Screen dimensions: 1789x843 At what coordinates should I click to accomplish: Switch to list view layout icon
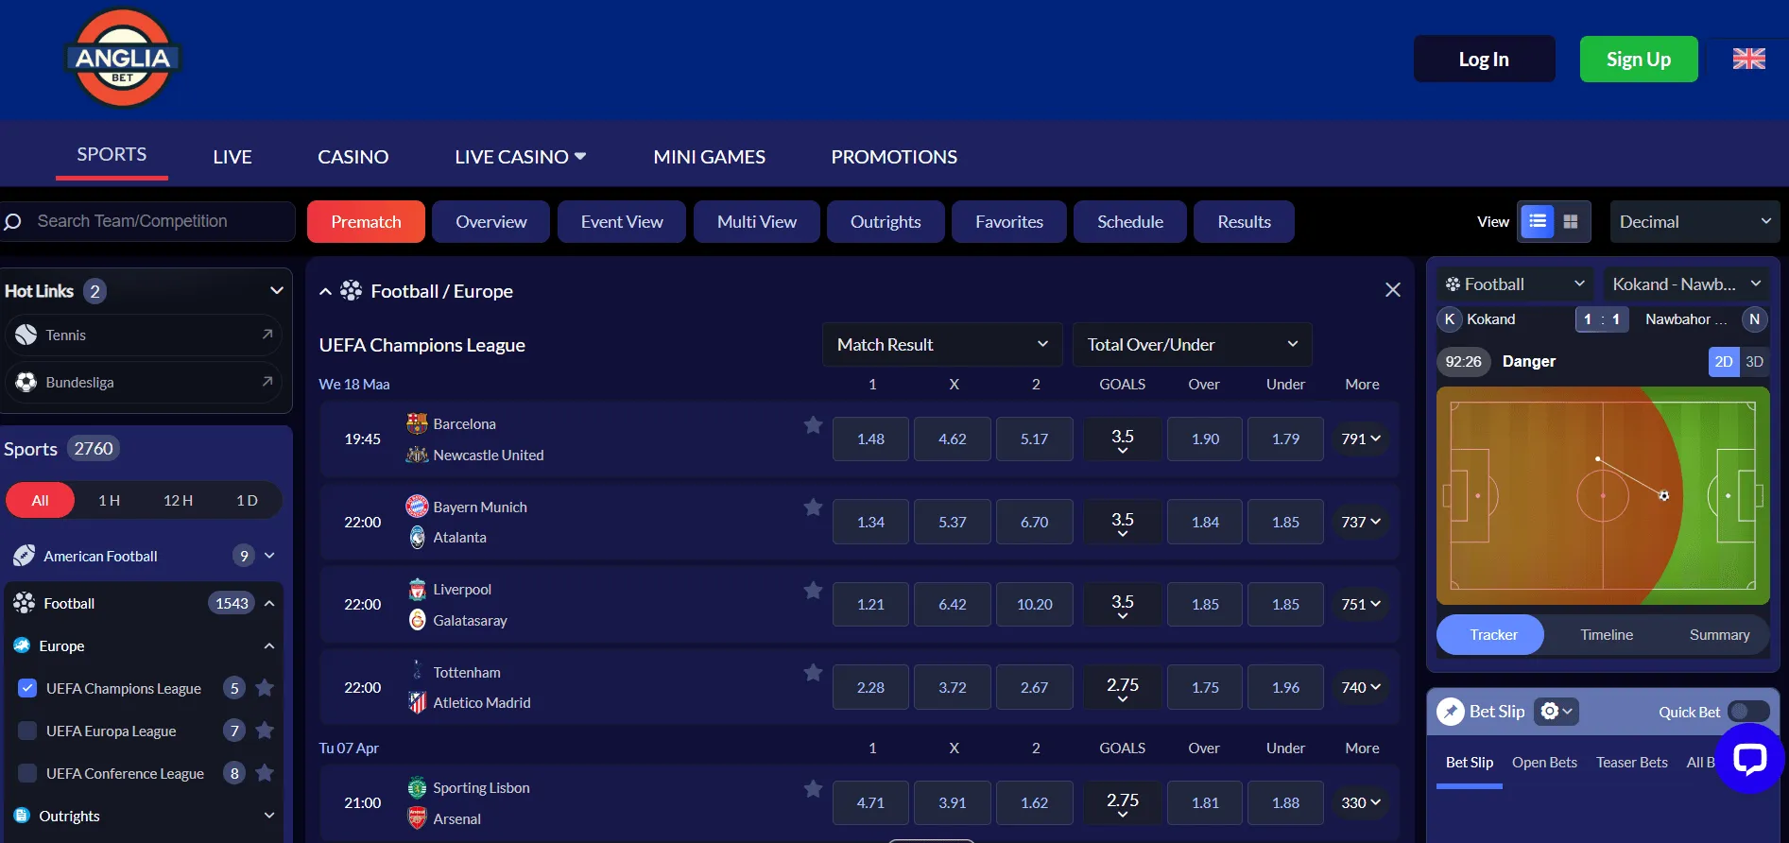point(1538,221)
